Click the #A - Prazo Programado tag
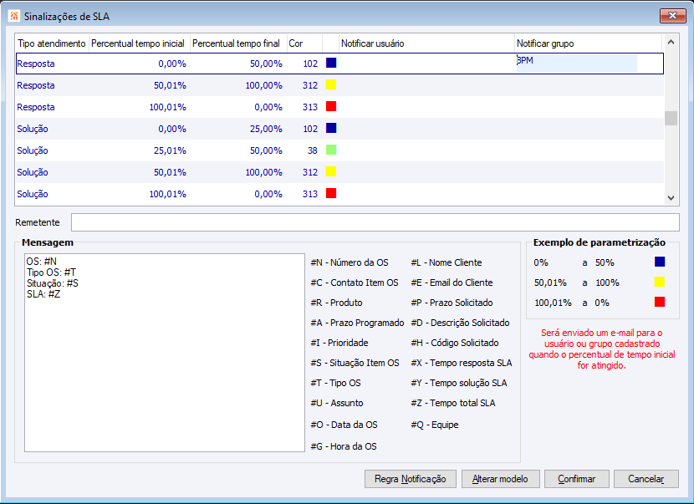 [x=357, y=323]
